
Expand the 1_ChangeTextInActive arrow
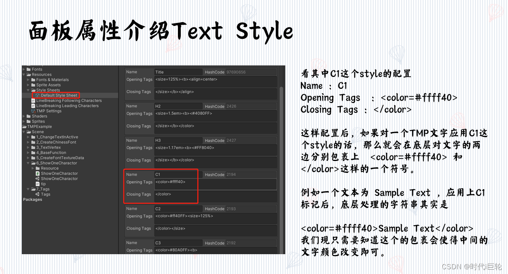[x=29, y=137]
